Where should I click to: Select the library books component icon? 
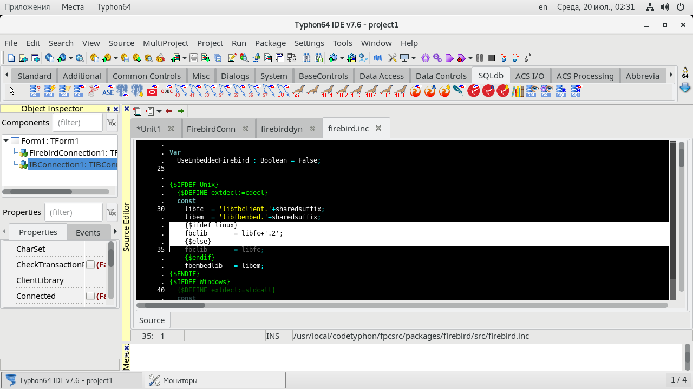click(518, 91)
